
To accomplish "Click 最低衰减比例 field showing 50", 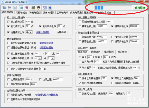I will pos(135,68).
